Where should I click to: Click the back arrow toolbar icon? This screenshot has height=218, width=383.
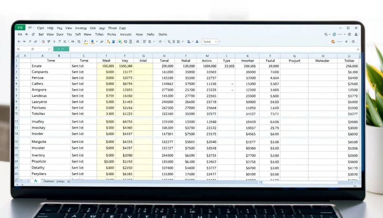(x=19, y=42)
